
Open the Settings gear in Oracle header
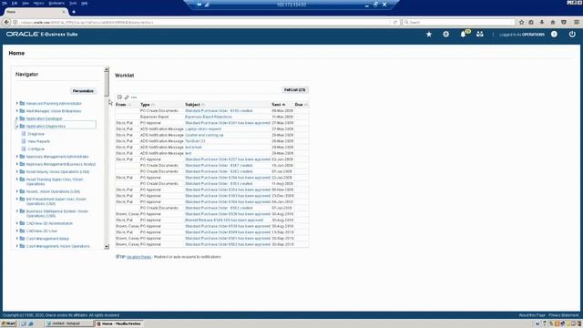pos(445,35)
